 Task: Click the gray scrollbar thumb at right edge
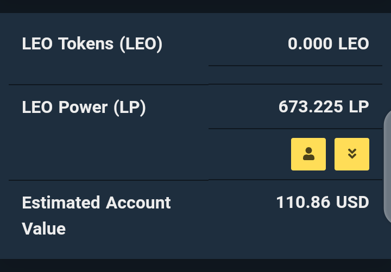click(x=387, y=167)
